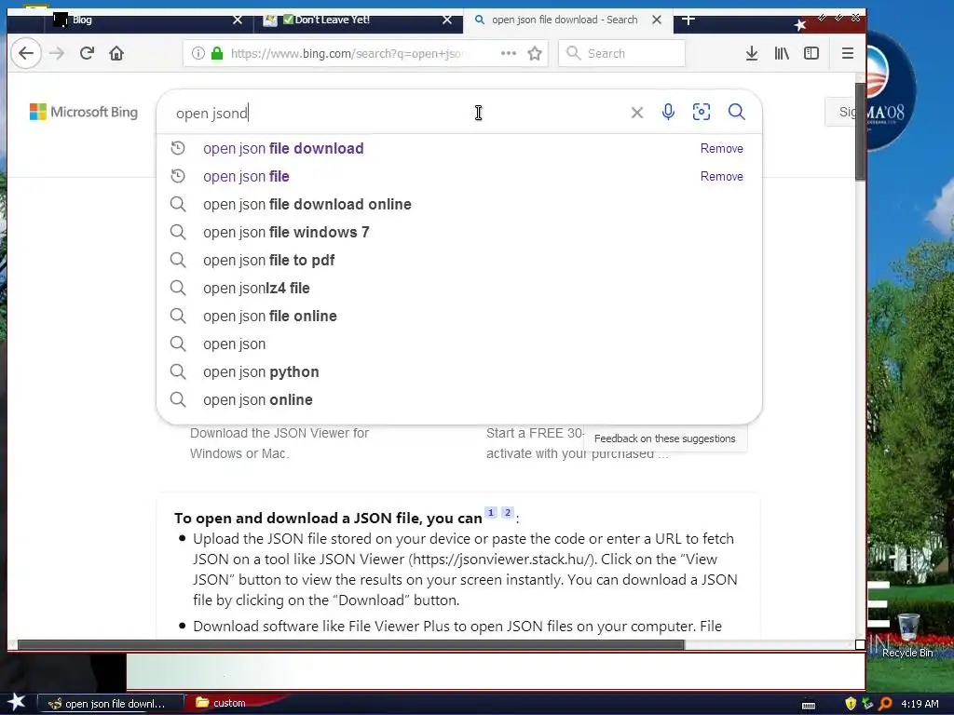Select open json file downl... taskbar item
The image size is (954, 715).
pos(111,704)
